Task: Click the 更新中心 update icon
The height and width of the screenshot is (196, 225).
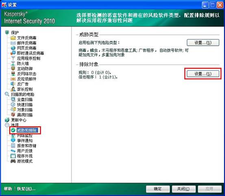Action: (x=7, y=120)
